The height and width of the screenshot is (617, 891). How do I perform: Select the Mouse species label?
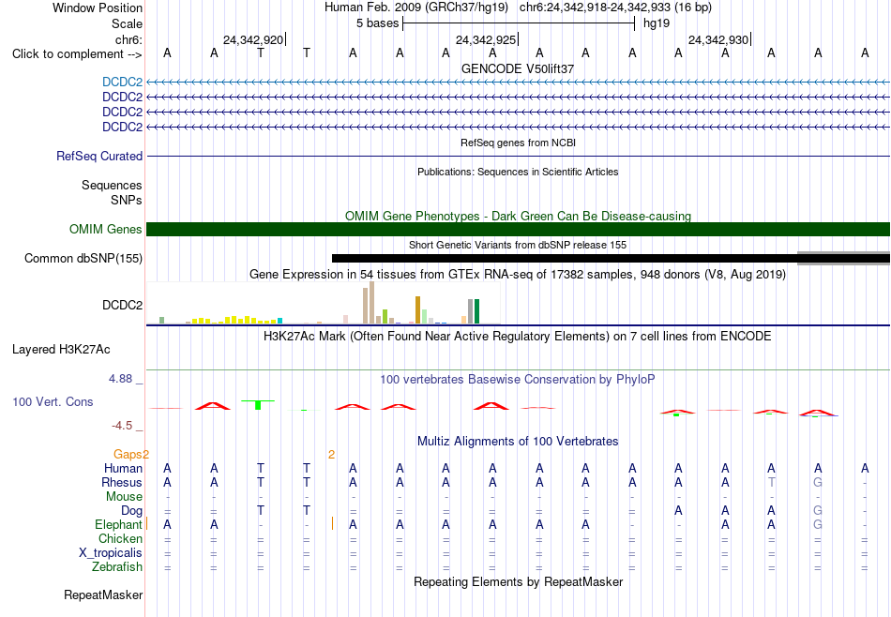coord(125,497)
